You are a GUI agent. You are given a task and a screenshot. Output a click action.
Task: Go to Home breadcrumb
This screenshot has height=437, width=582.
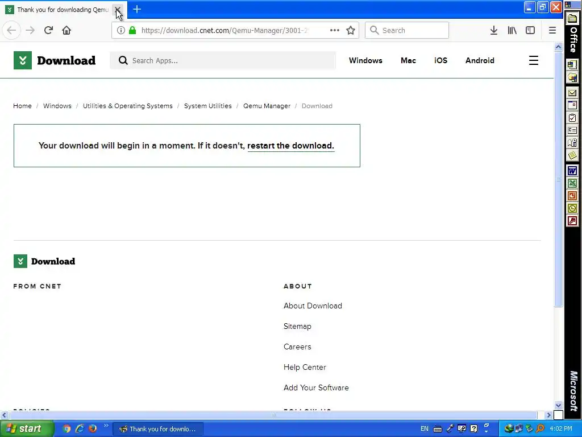coord(22,106)
